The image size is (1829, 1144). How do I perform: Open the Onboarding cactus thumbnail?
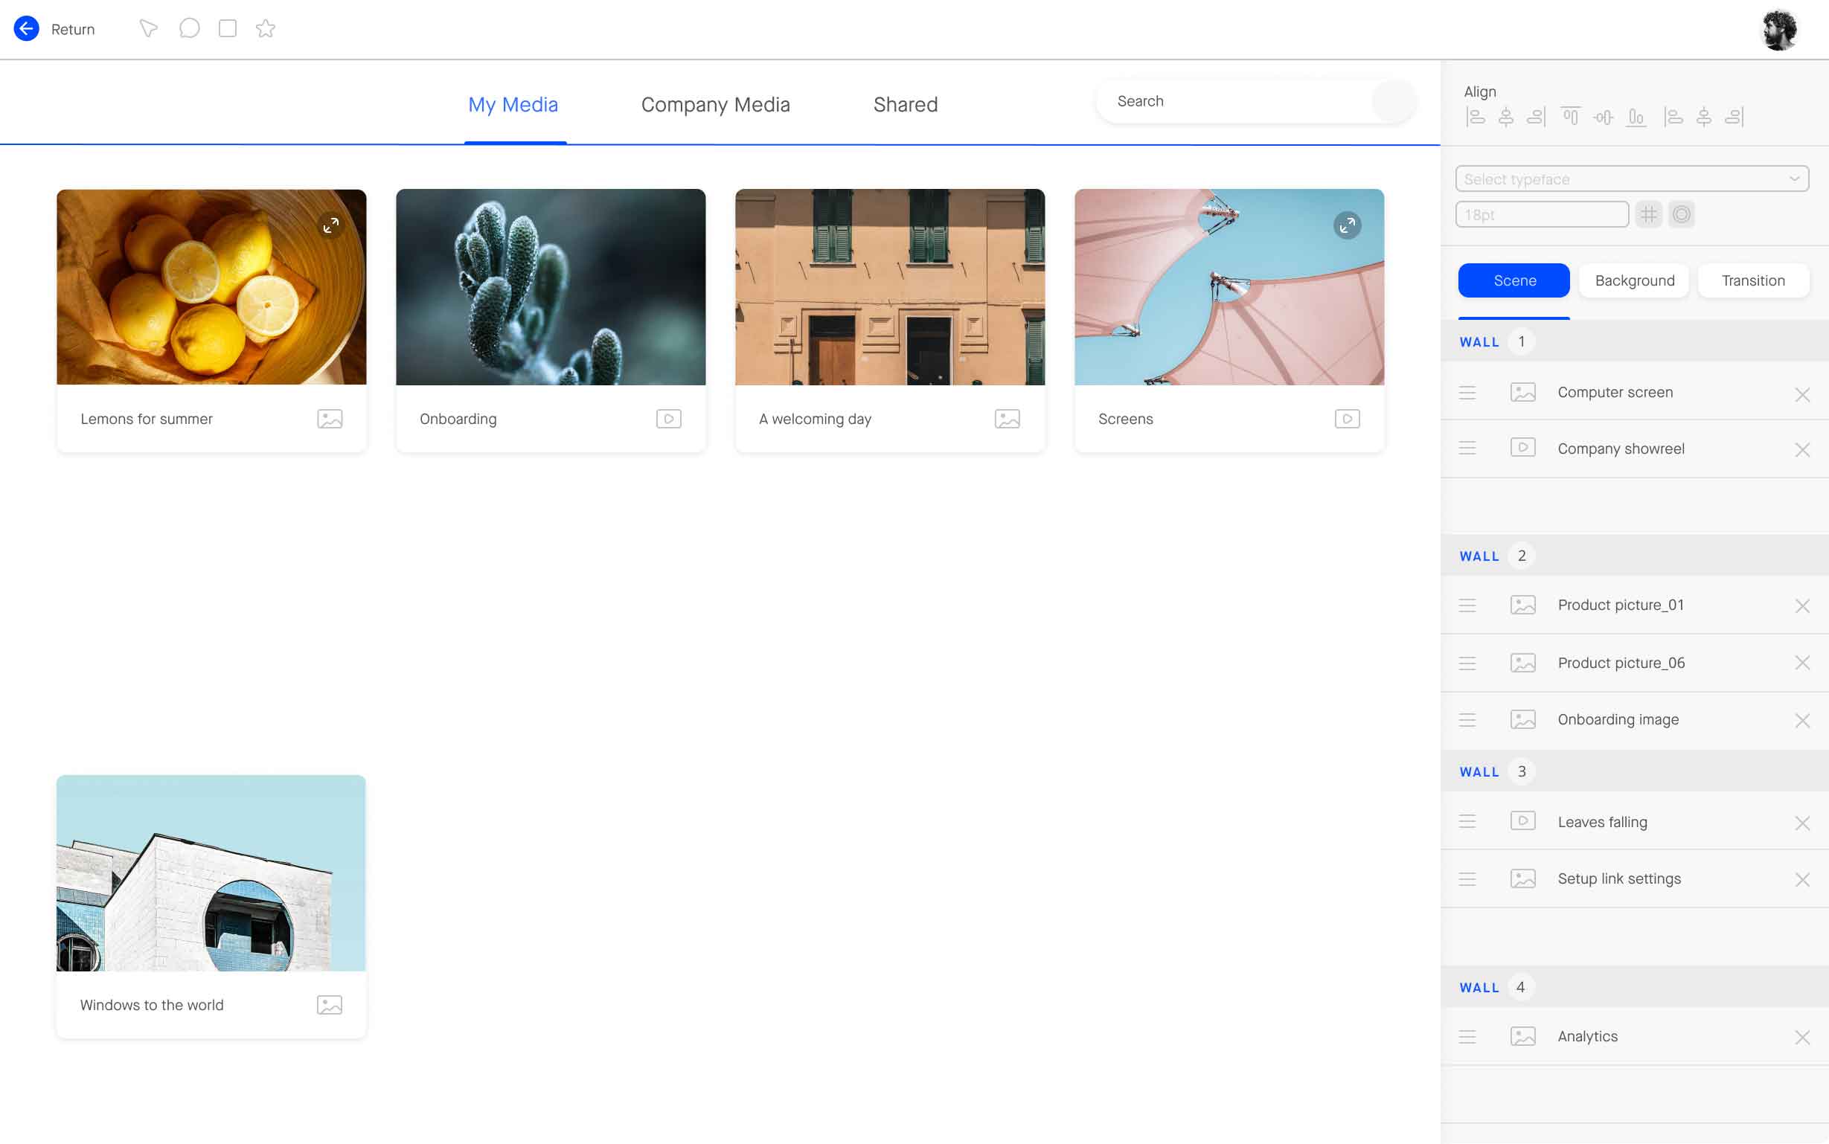click(550, 287)
